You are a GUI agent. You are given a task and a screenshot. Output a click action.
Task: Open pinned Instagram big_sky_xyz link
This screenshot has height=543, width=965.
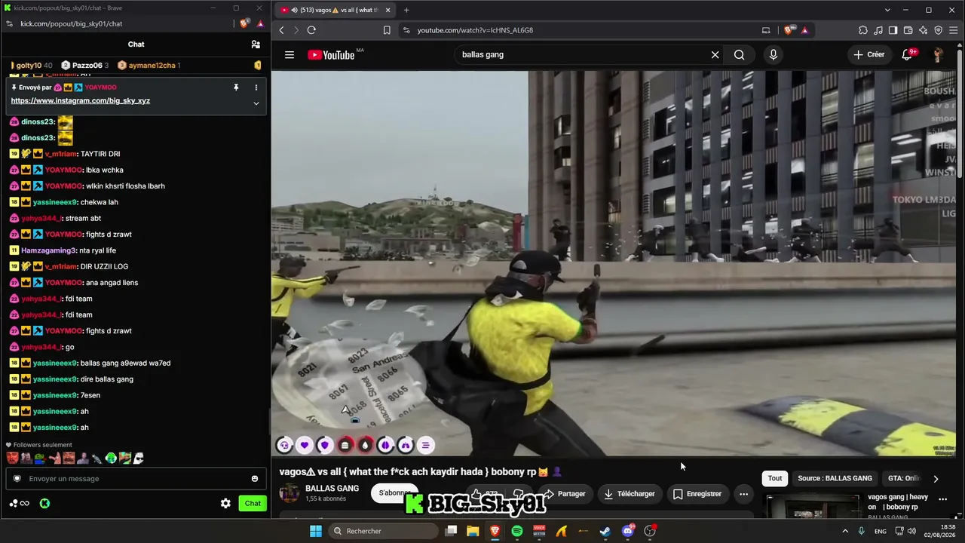81,100
